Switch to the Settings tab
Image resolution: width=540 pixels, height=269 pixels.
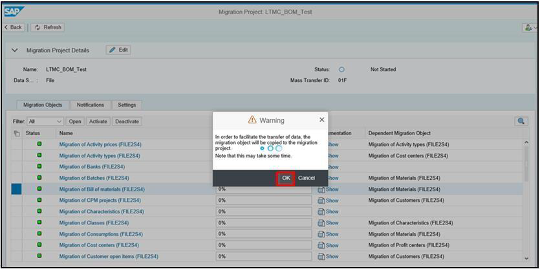pyautogui.click(x=127, y=105)
